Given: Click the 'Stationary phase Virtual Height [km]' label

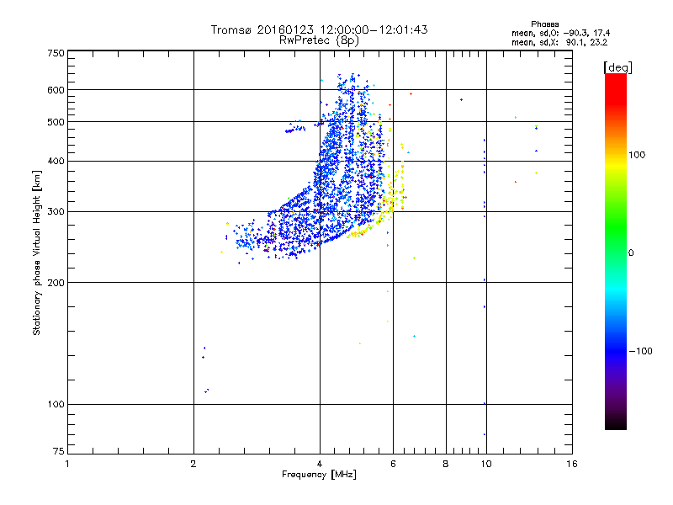Looking at the screenshot, I should (37, 252).
